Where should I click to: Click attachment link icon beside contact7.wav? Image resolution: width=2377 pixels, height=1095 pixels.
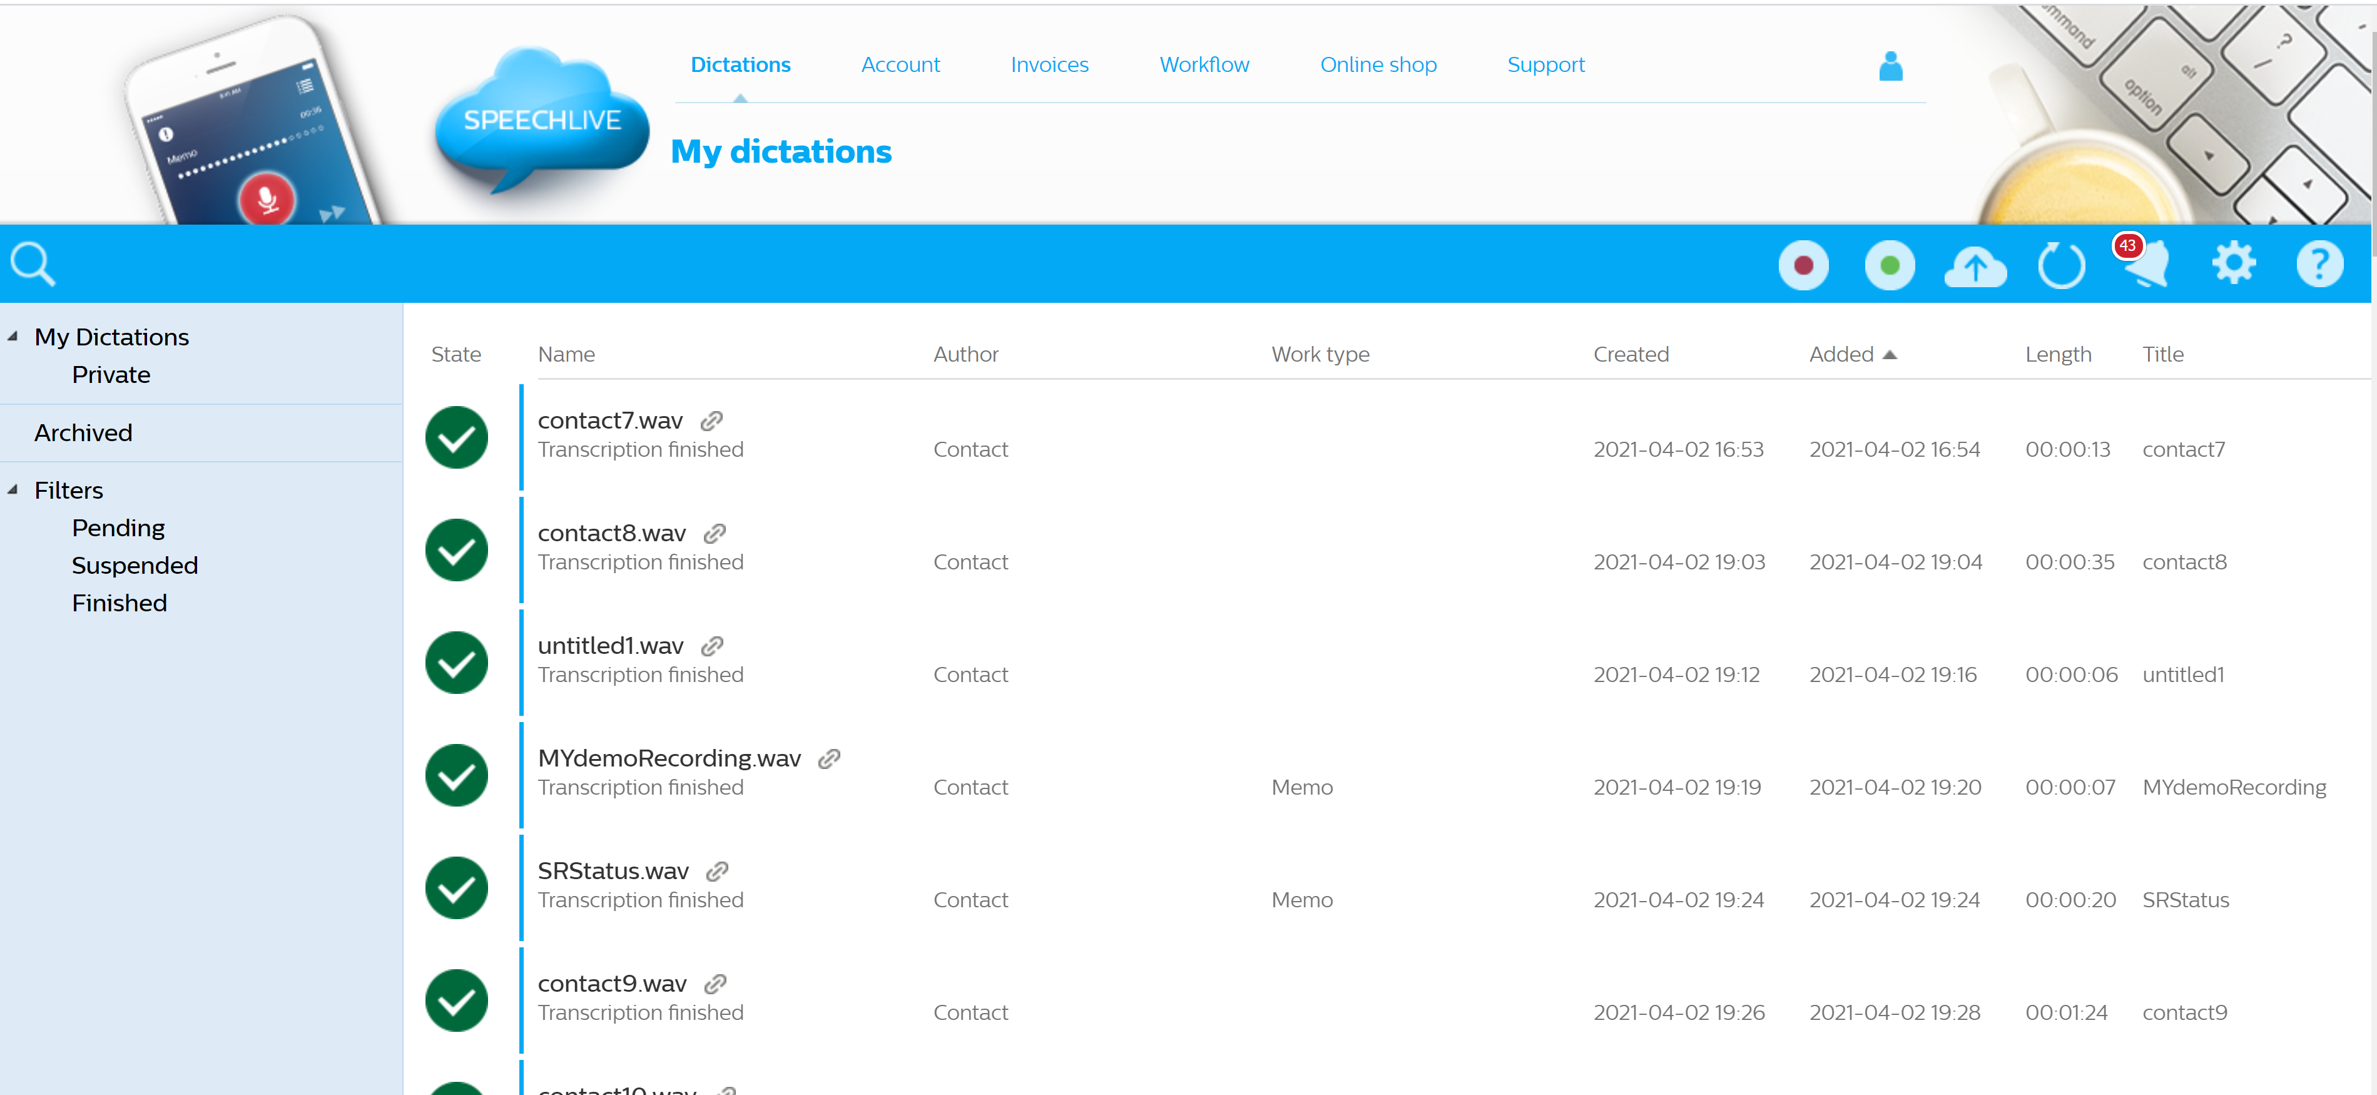[711, 420]
